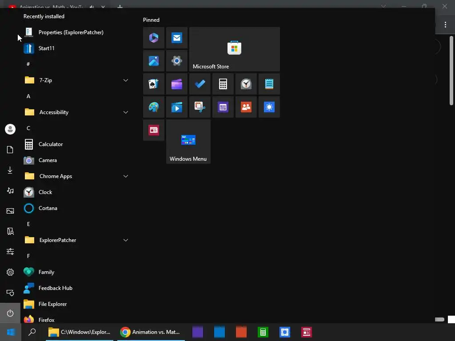
Task: Open the Calendar pinned tile
Action: 223,107
